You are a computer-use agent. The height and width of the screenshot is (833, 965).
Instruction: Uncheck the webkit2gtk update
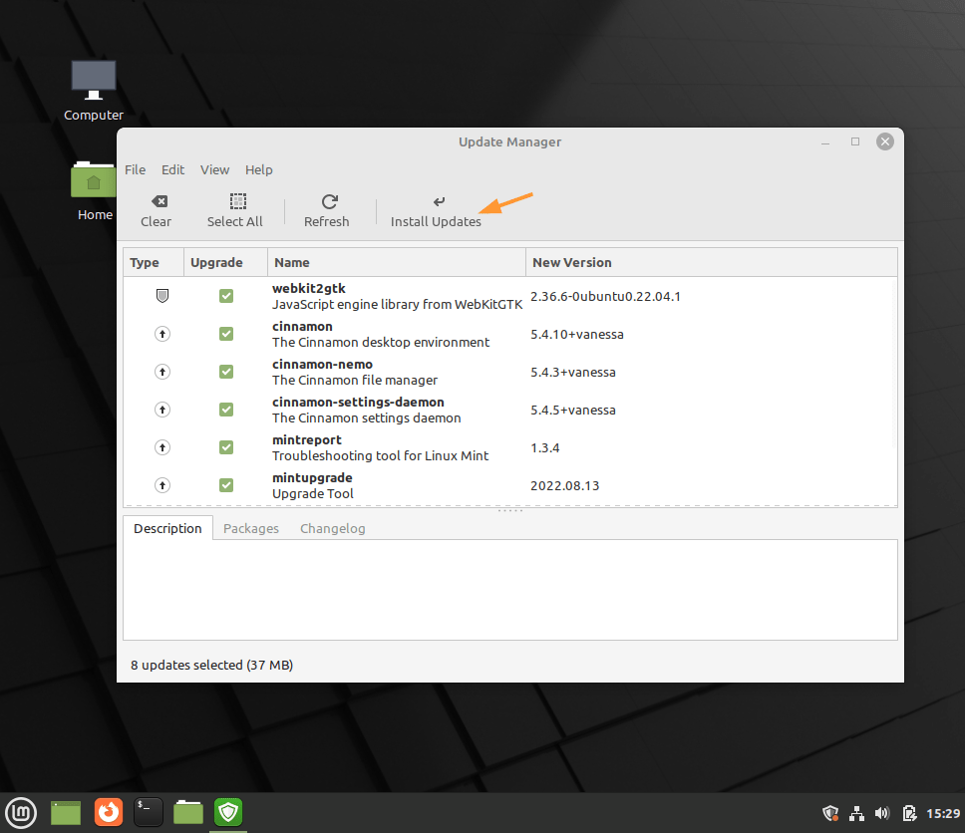(x=225, y=296)
